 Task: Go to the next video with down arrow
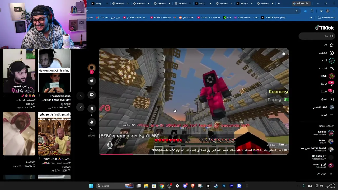[81, 107]
